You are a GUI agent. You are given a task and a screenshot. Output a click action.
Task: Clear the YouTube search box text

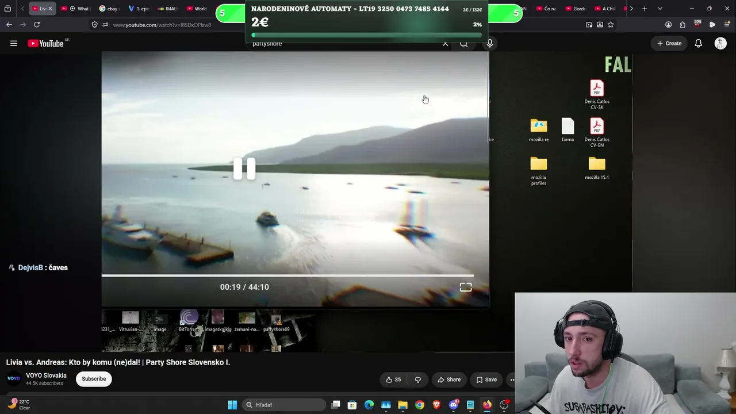pos(445,44)
